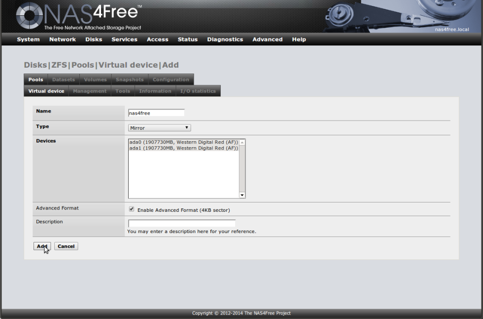Click the Add button
The height and width of the screenshot is (319, 483).
pos(41,246)
